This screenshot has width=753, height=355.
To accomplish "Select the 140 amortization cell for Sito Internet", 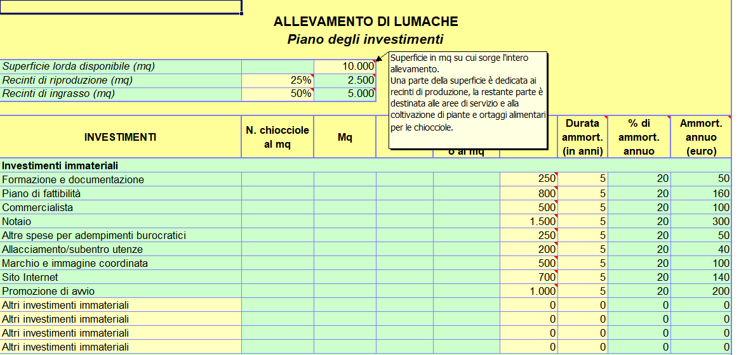I will pyautogui.click(x=701, y=277).
